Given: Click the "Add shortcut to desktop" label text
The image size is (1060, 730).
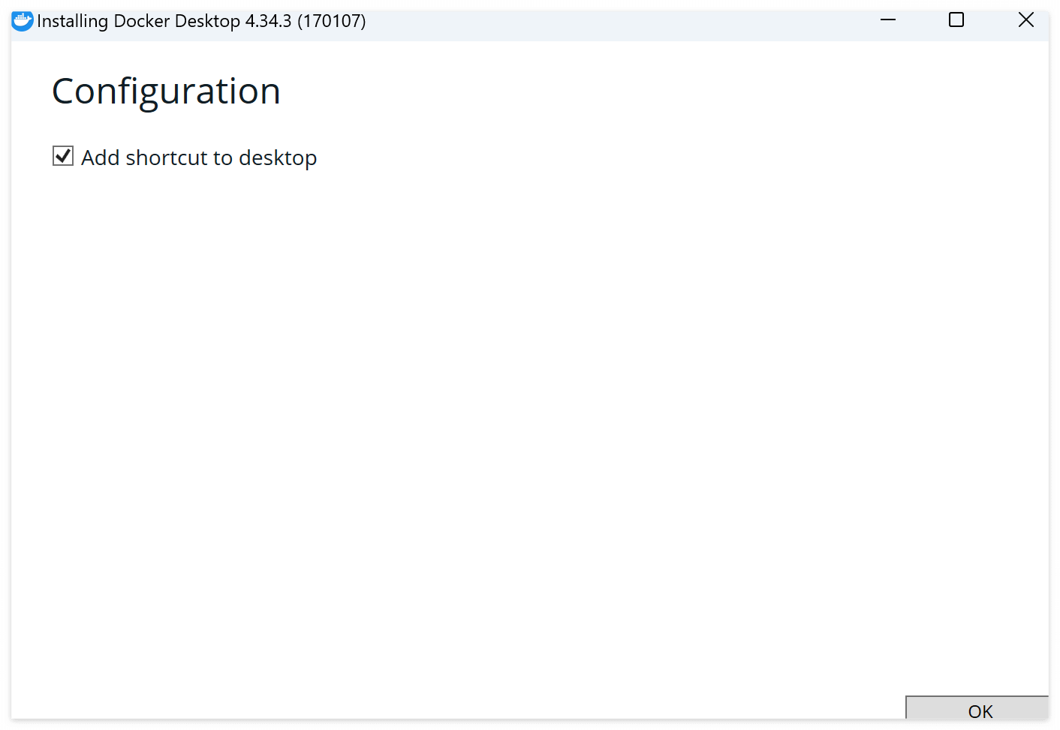Looking at the screenshot, I should (x=199, y=158).
